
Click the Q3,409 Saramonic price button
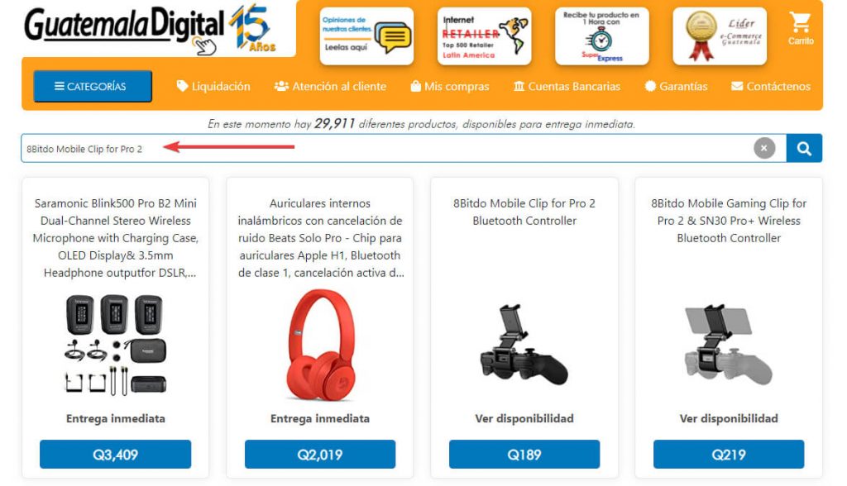pos(115,454)
